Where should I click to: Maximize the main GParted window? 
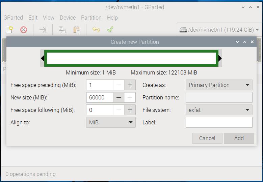(x=251, y=7)
